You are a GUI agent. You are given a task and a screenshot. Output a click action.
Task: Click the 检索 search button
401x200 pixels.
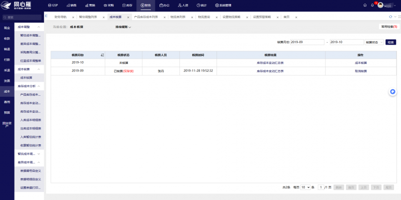[390, 42]
